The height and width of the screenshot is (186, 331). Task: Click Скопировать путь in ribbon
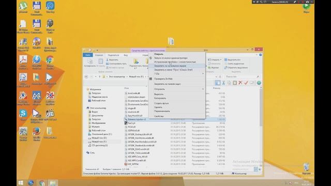click(x=116, y=64)
